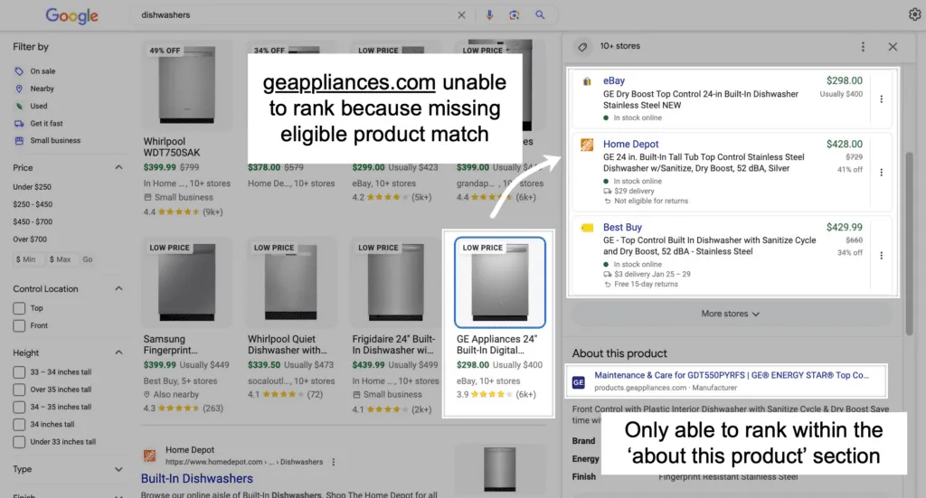Screen dimensions: 926x498
Task: Collapse the Height filter section
Action: pyautogui.click(x=118, y=352)
